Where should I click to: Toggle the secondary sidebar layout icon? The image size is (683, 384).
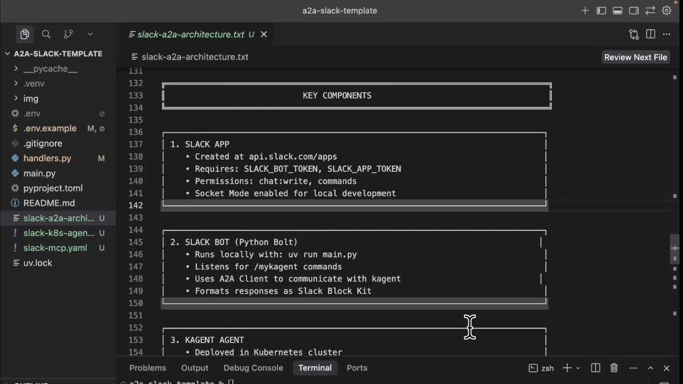pyautogui.click(x=634, y=11)
